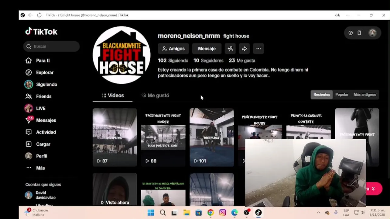The image size is (390, 219).
Task: Click the window back arrow
Action: [x=30, y=15]
